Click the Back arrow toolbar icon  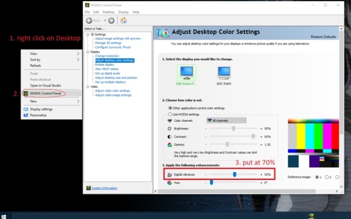pyautogui.click(x=89, y=21)
